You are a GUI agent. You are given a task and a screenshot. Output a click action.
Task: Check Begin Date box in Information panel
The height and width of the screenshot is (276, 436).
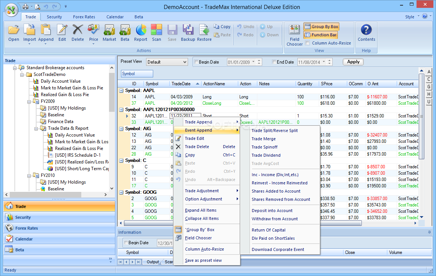[x=126, y=242]
